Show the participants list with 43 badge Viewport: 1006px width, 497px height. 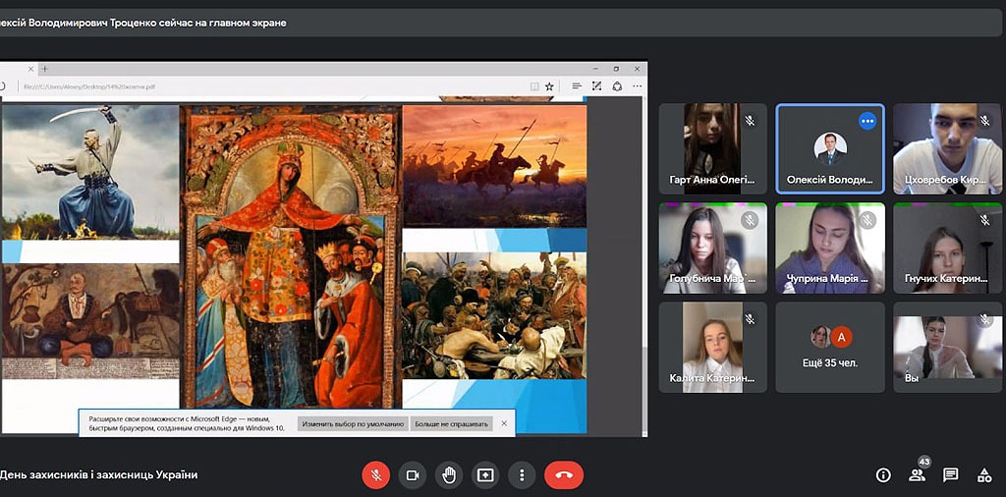917,475
